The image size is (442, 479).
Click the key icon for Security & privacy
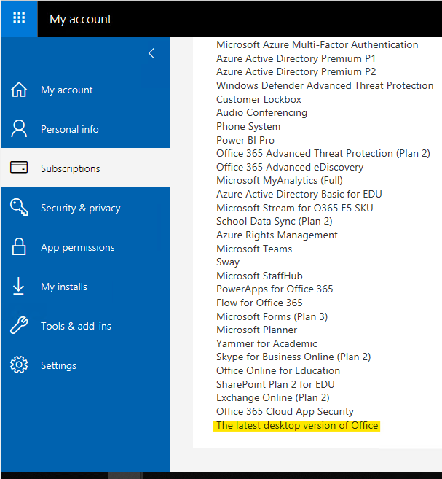click(x=19, y=208)
